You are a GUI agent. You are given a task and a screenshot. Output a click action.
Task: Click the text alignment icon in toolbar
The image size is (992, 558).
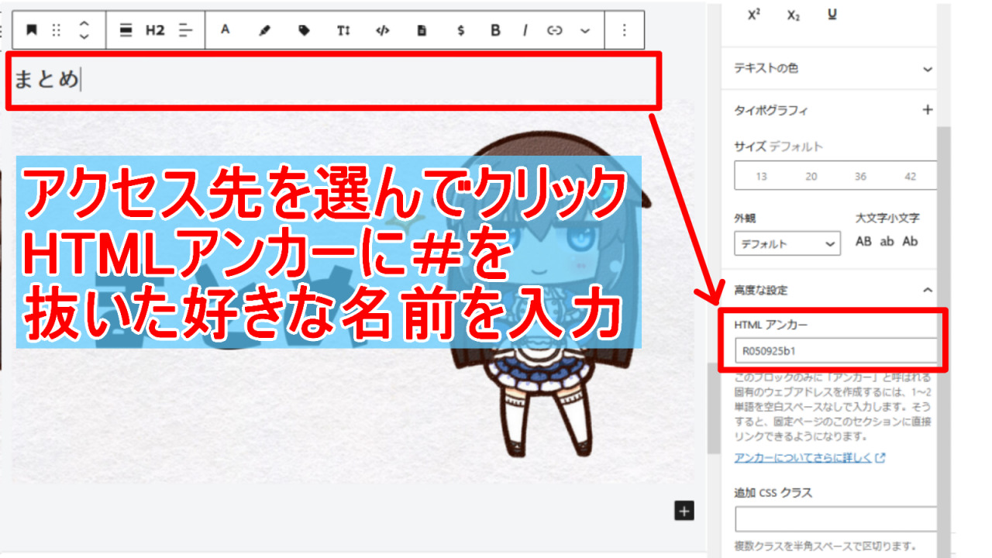[185, 30]
